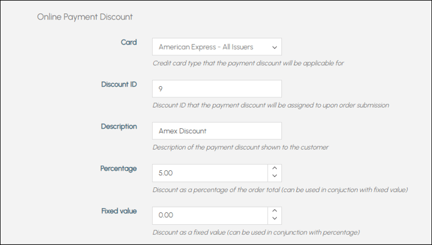
Task: Click the Discount ID field label
Action: [x=119, y=84]
